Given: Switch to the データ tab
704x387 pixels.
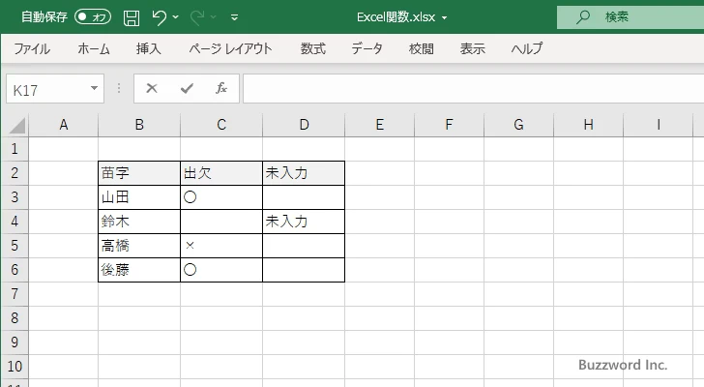Looking at the screenshot, I should pyautogui.click(x=367, y=48).
